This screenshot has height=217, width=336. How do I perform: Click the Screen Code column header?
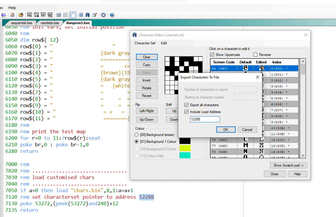[224, 62]
